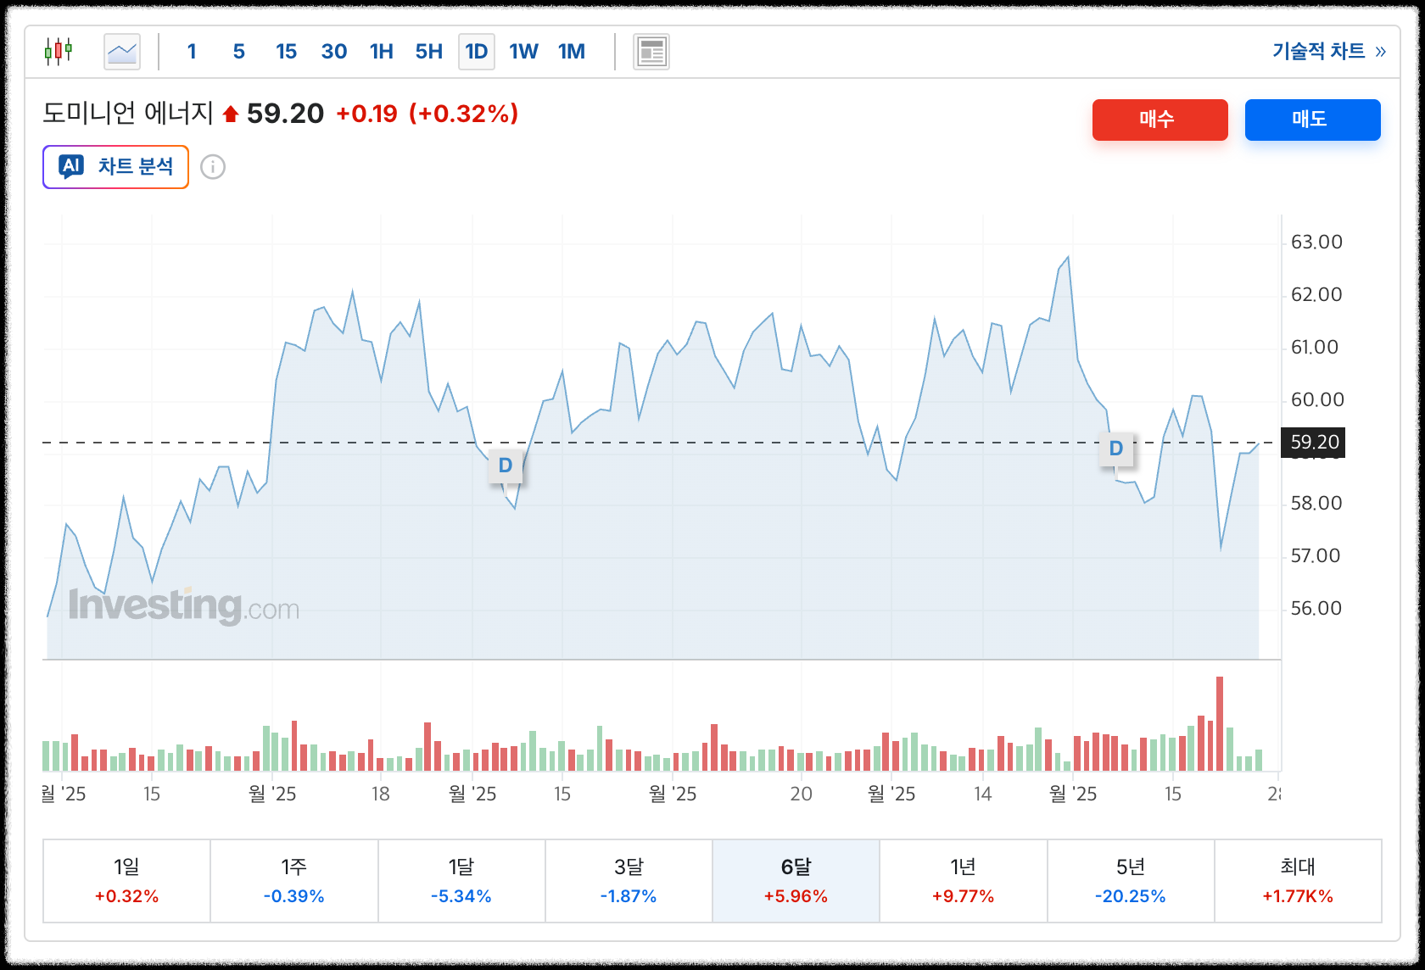This screenshot has width=1425, height=970.
Task: Open the news layout icon in toolbar
Action: [651, 52]
